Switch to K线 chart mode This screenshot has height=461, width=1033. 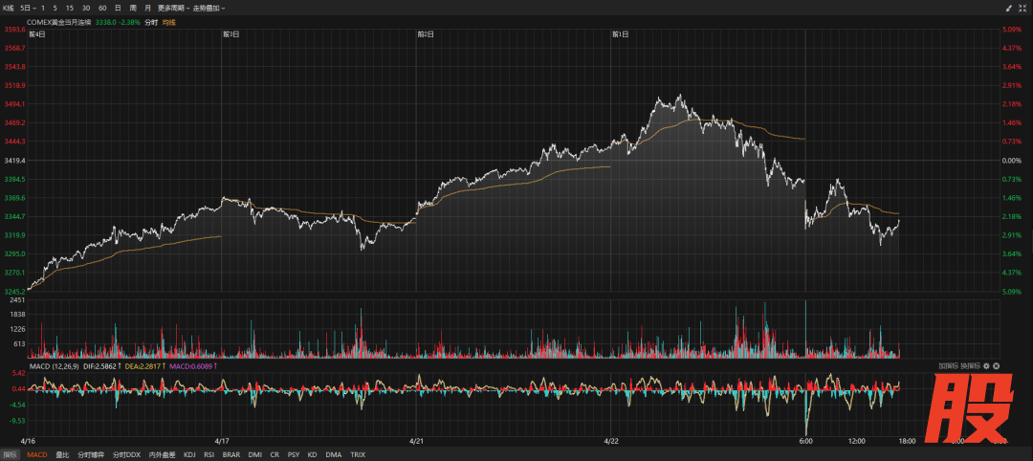9,8
